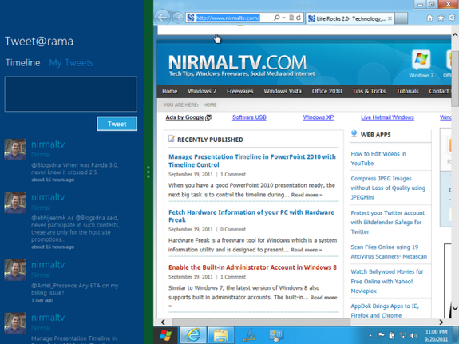Click Read more on PowerPoint article

(x=307, y=195)
